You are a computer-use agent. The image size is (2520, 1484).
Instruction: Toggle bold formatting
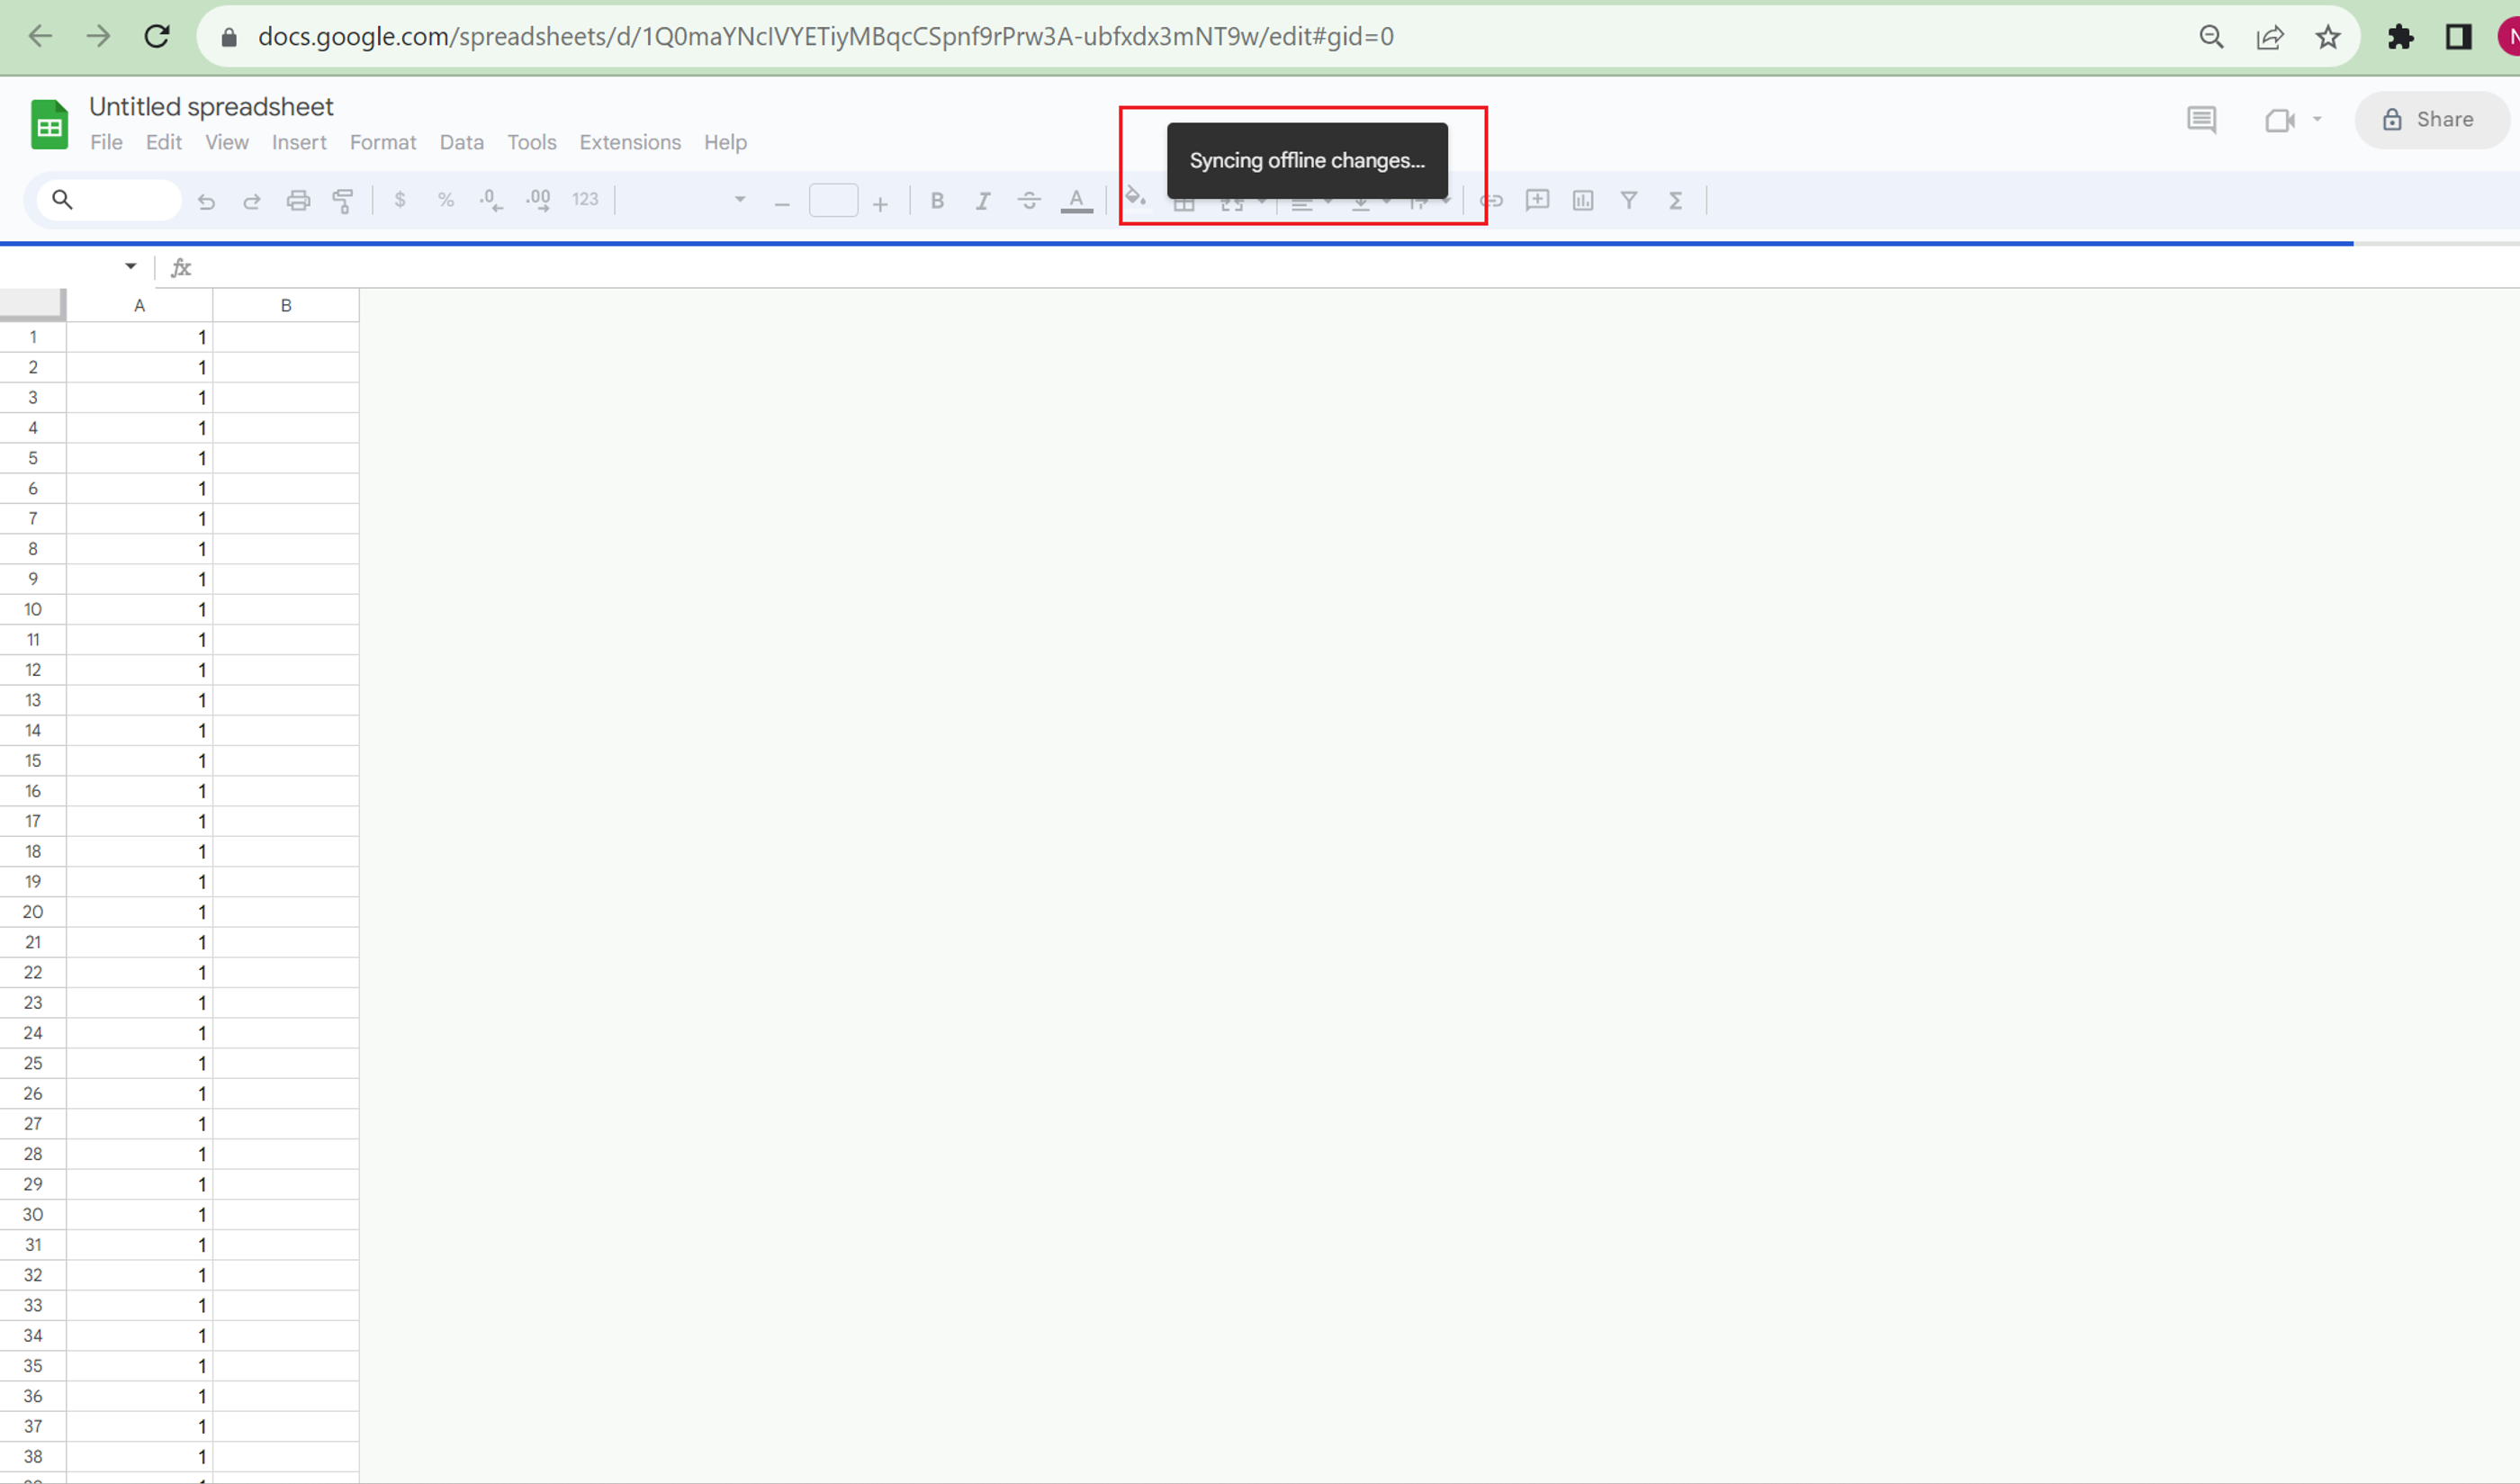[937, 201]
